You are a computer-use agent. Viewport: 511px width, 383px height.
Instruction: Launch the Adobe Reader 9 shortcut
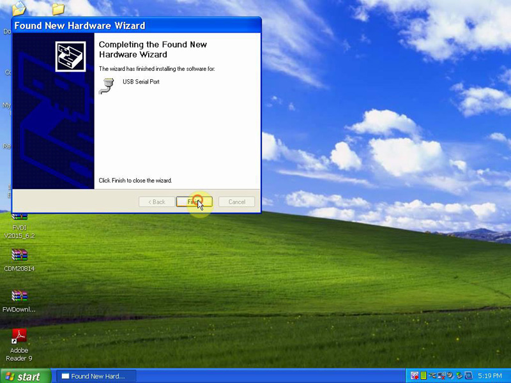[x=19, y=336]
